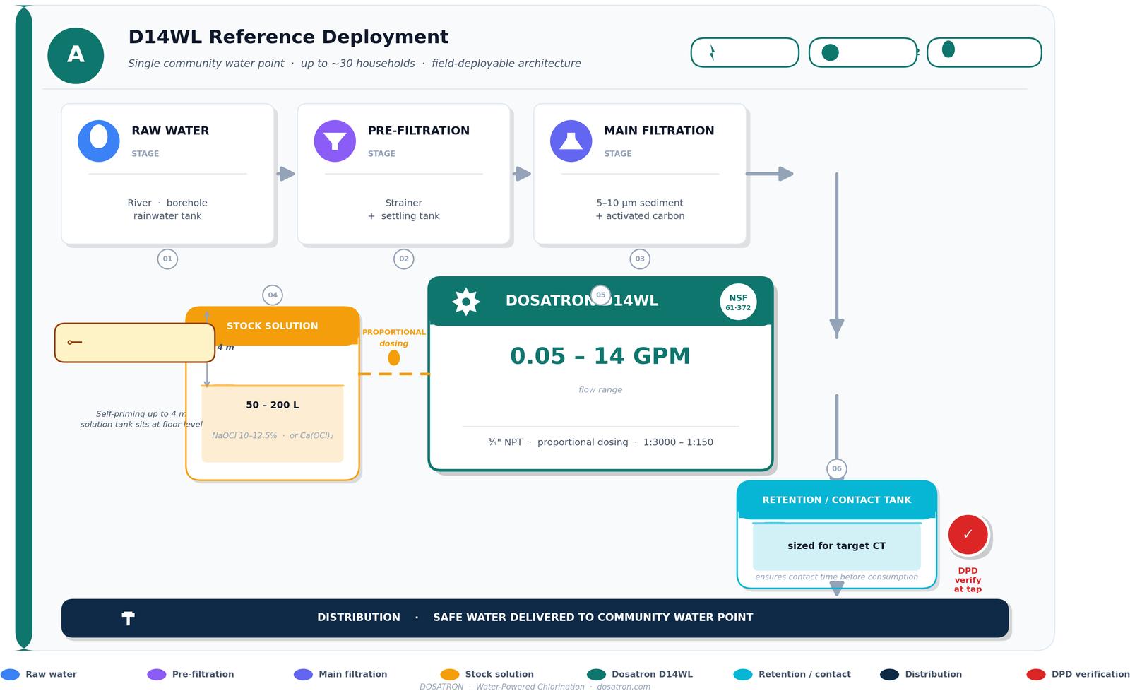Click the navy Distribution legend swatch
This screenshot has height=691, width=1130.
[x=890, y=675]
